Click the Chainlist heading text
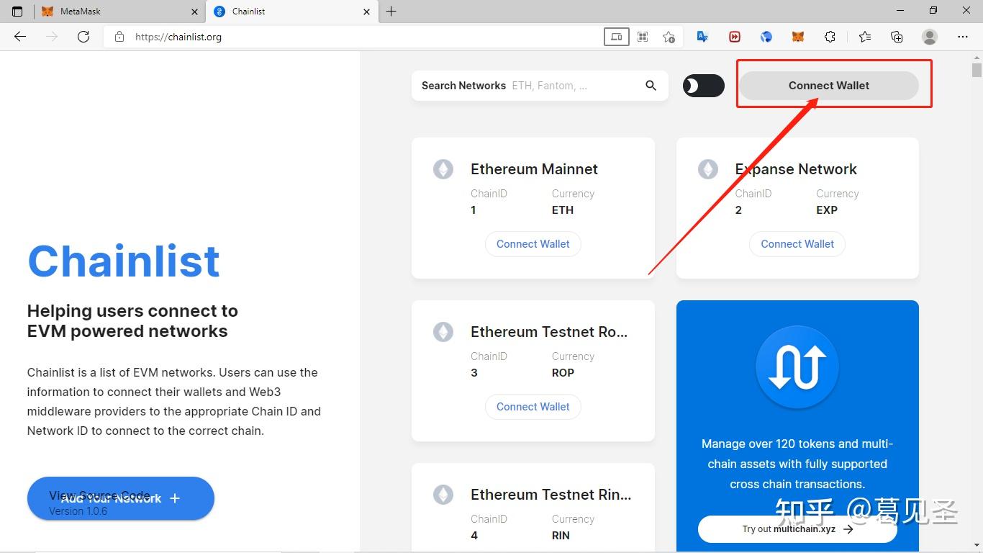The image size is (983, 553). click(124, 261)
